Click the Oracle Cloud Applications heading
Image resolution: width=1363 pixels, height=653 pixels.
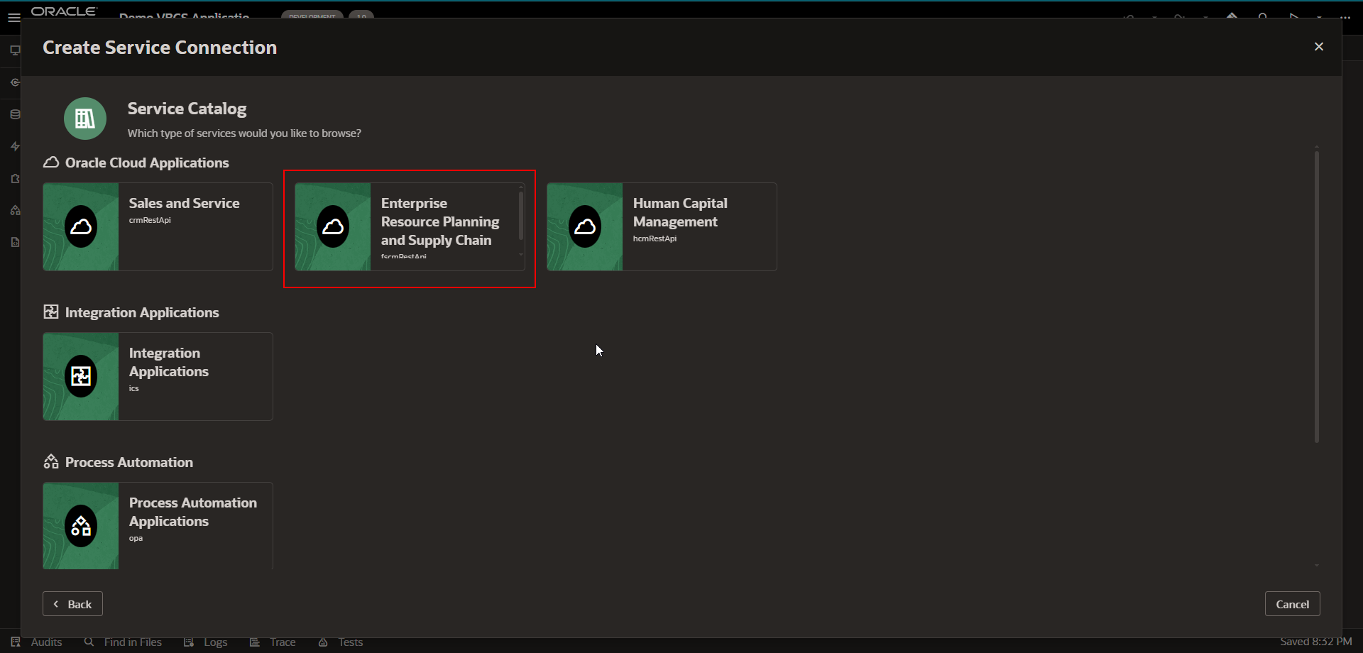147,163
